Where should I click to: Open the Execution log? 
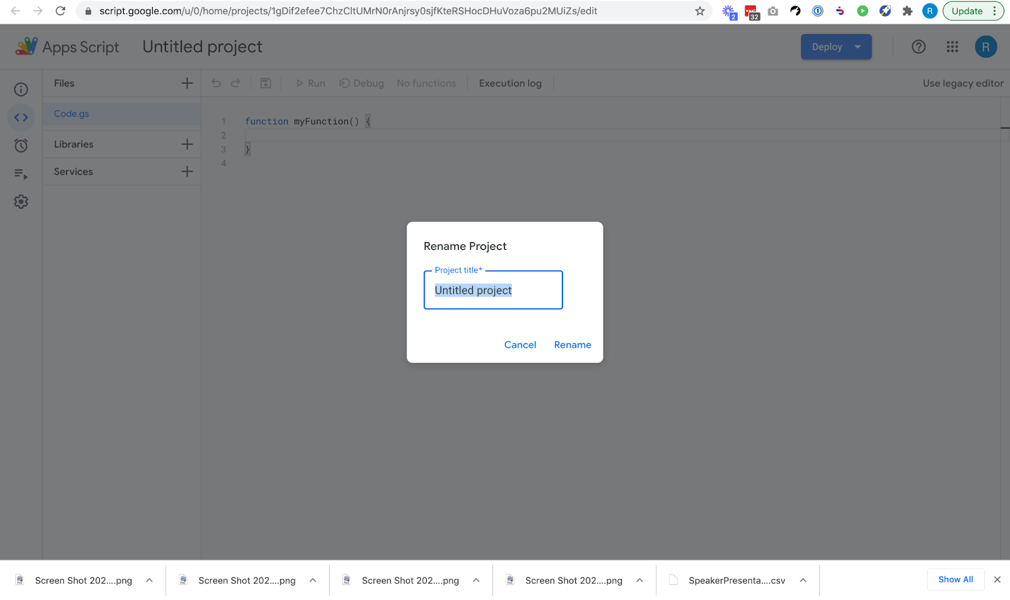coord(510,83)
